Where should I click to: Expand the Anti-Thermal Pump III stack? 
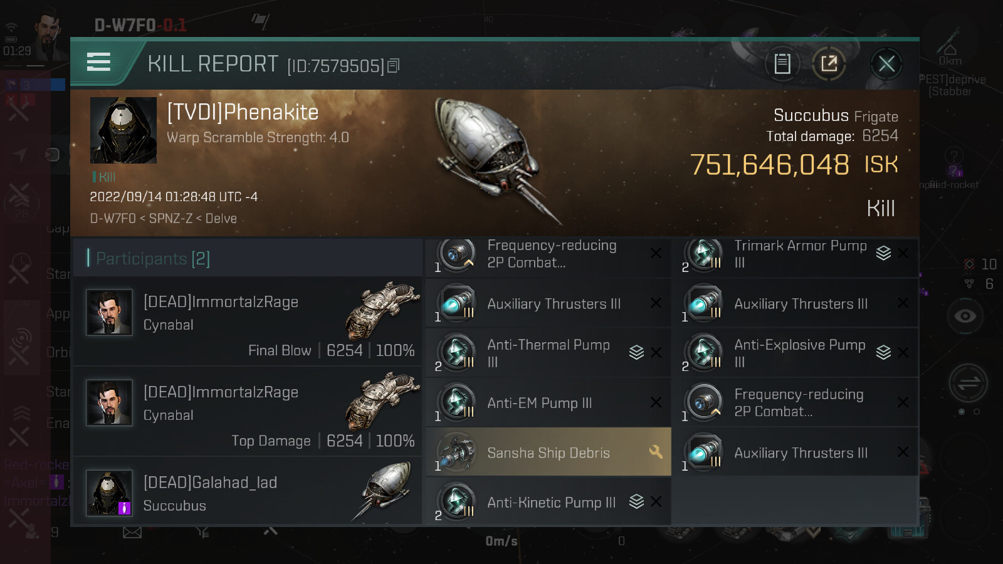[636, 353]
